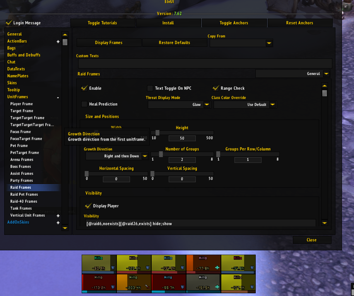Click the Vertical Spacing value field
The height and width of the screenshot is (296, 354).
pos(182,179)
